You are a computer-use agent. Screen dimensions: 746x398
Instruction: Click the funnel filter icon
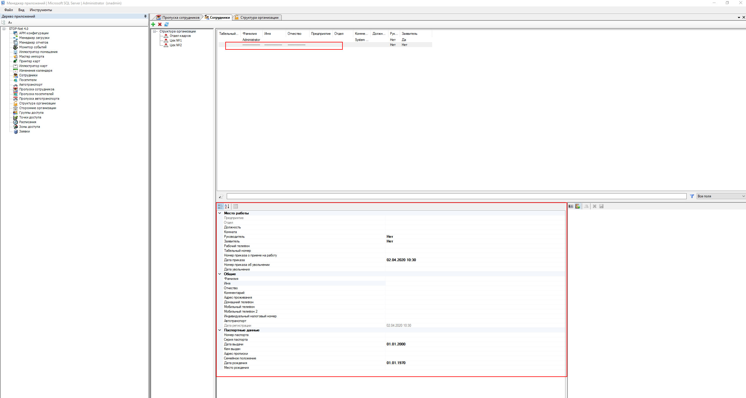point(692,196)
